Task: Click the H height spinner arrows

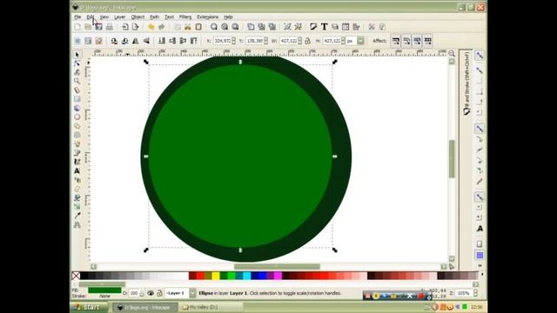Action: coord(343,41)
